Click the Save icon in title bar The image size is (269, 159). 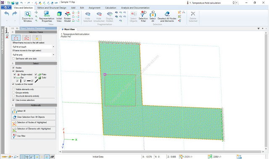point(17,3)
